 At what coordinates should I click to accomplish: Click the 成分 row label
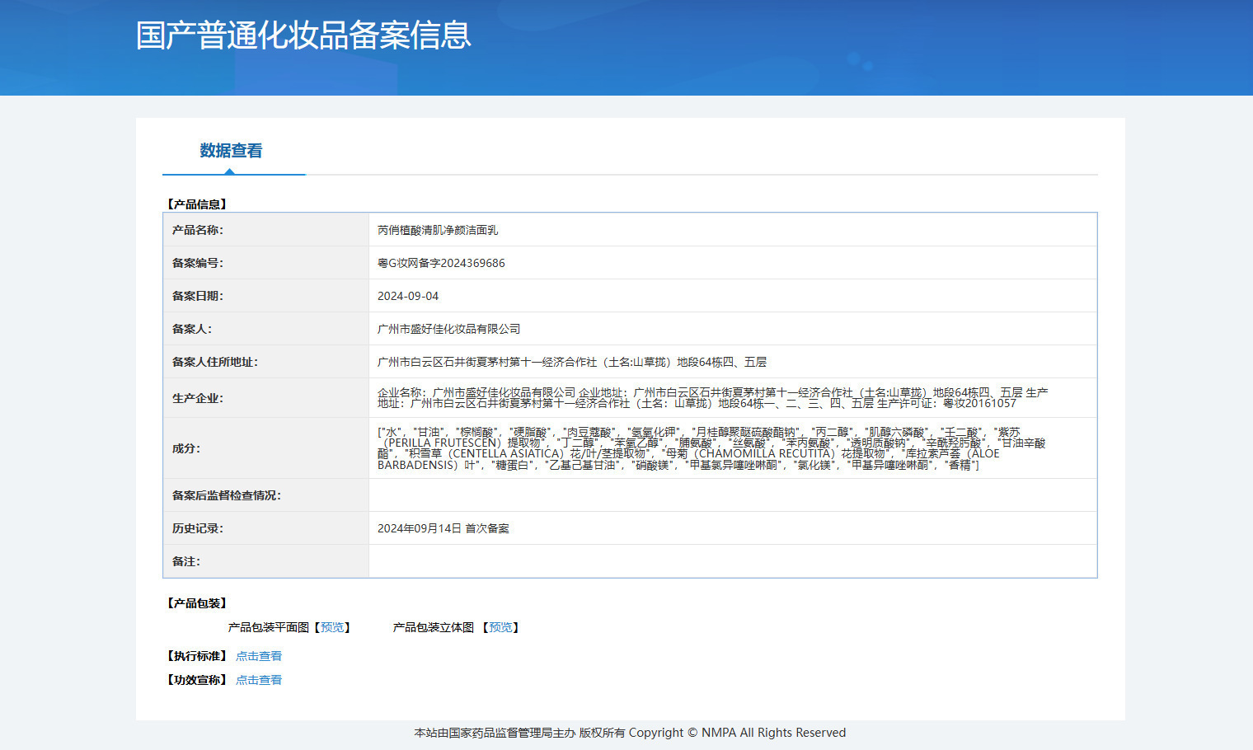186,448
